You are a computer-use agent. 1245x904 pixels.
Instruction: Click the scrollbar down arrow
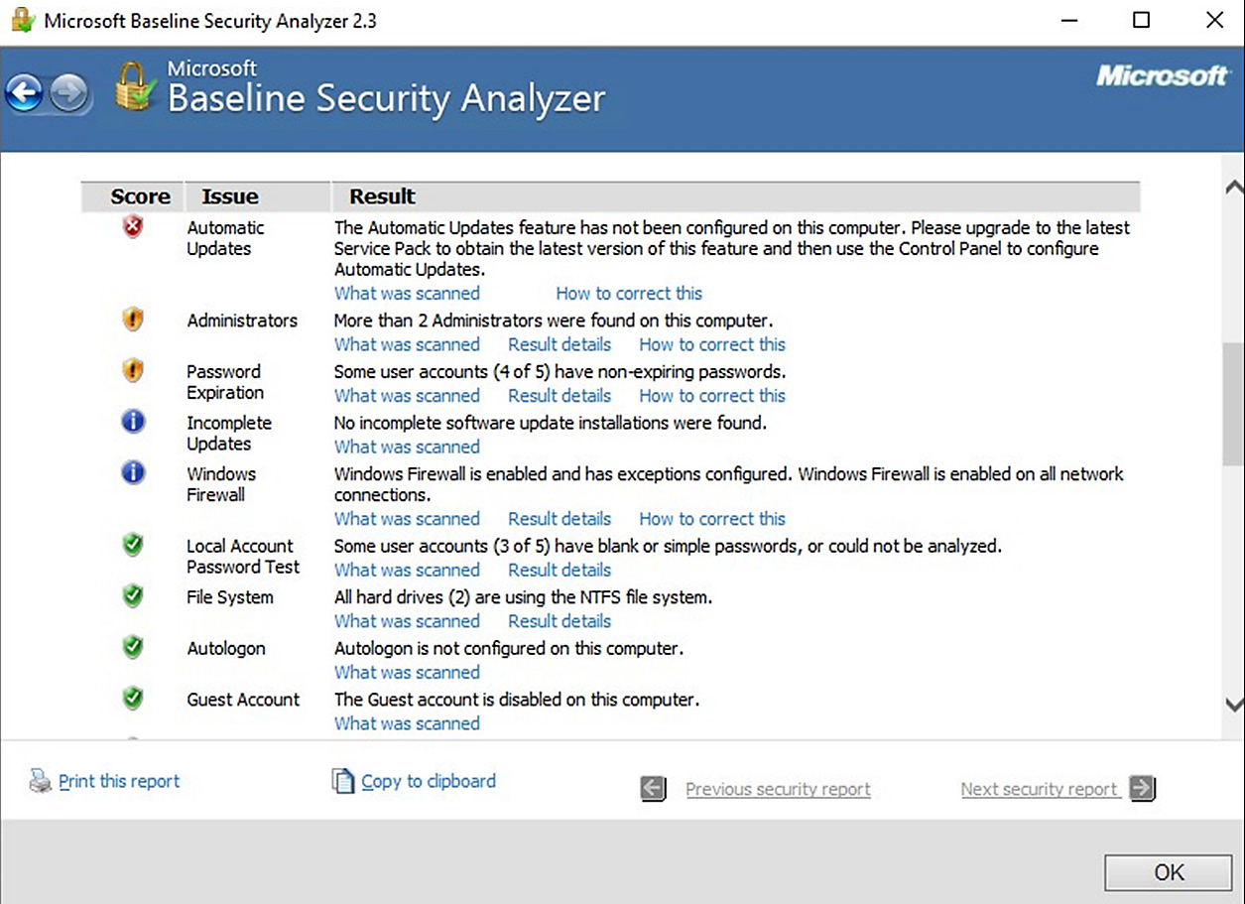tap(1233, 706)
